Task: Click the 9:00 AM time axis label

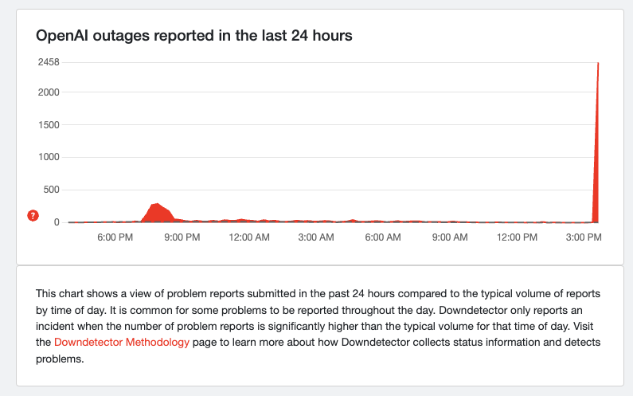Action: pos(449,237)
